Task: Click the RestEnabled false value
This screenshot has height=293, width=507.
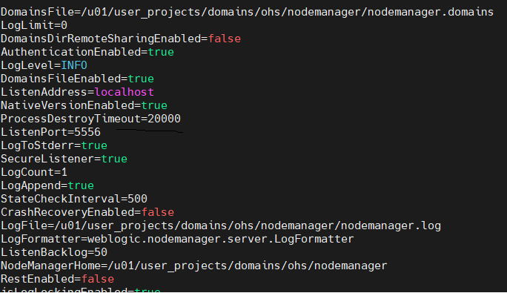Action: pos(98,279)
